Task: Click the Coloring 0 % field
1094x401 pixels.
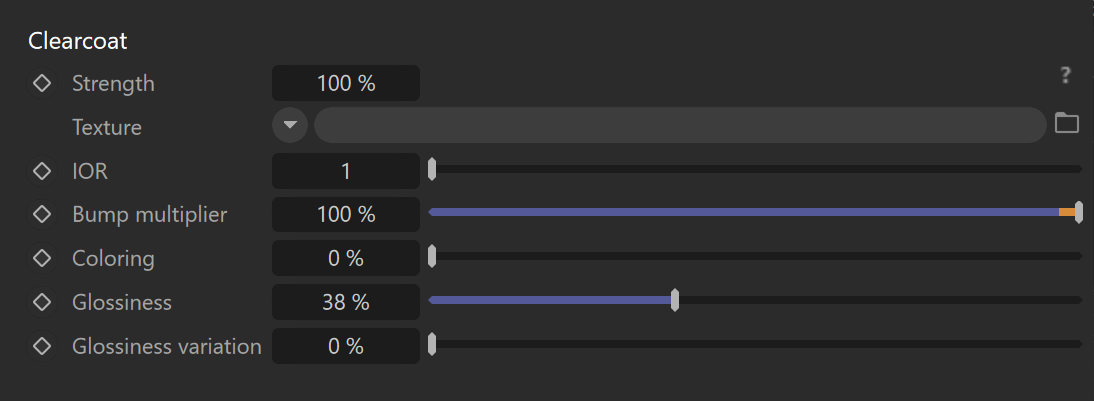Action: 346,258
